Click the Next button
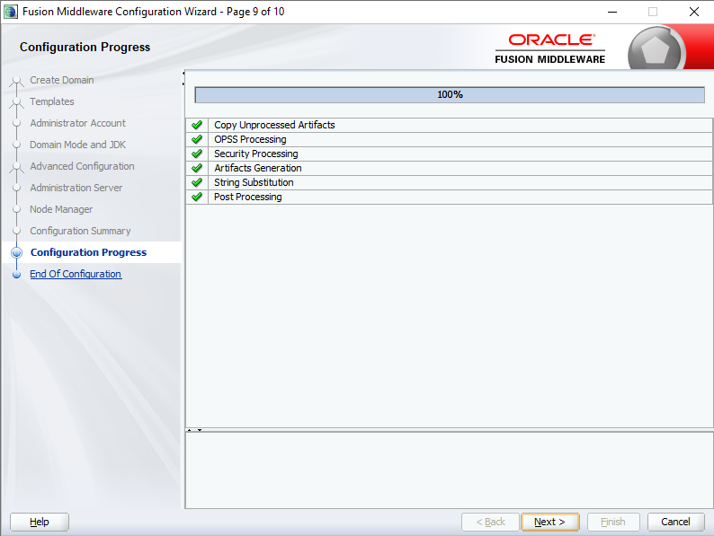Viewport: 714px width, 536px height. click(x=549, y=522)
